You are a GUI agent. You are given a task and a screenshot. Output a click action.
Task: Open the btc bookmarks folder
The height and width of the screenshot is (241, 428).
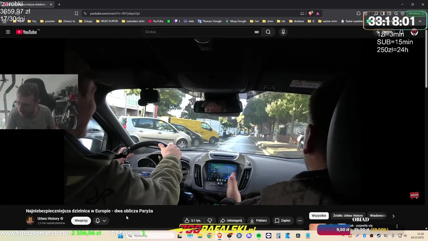pyautogui.click(x=281, y=21)
